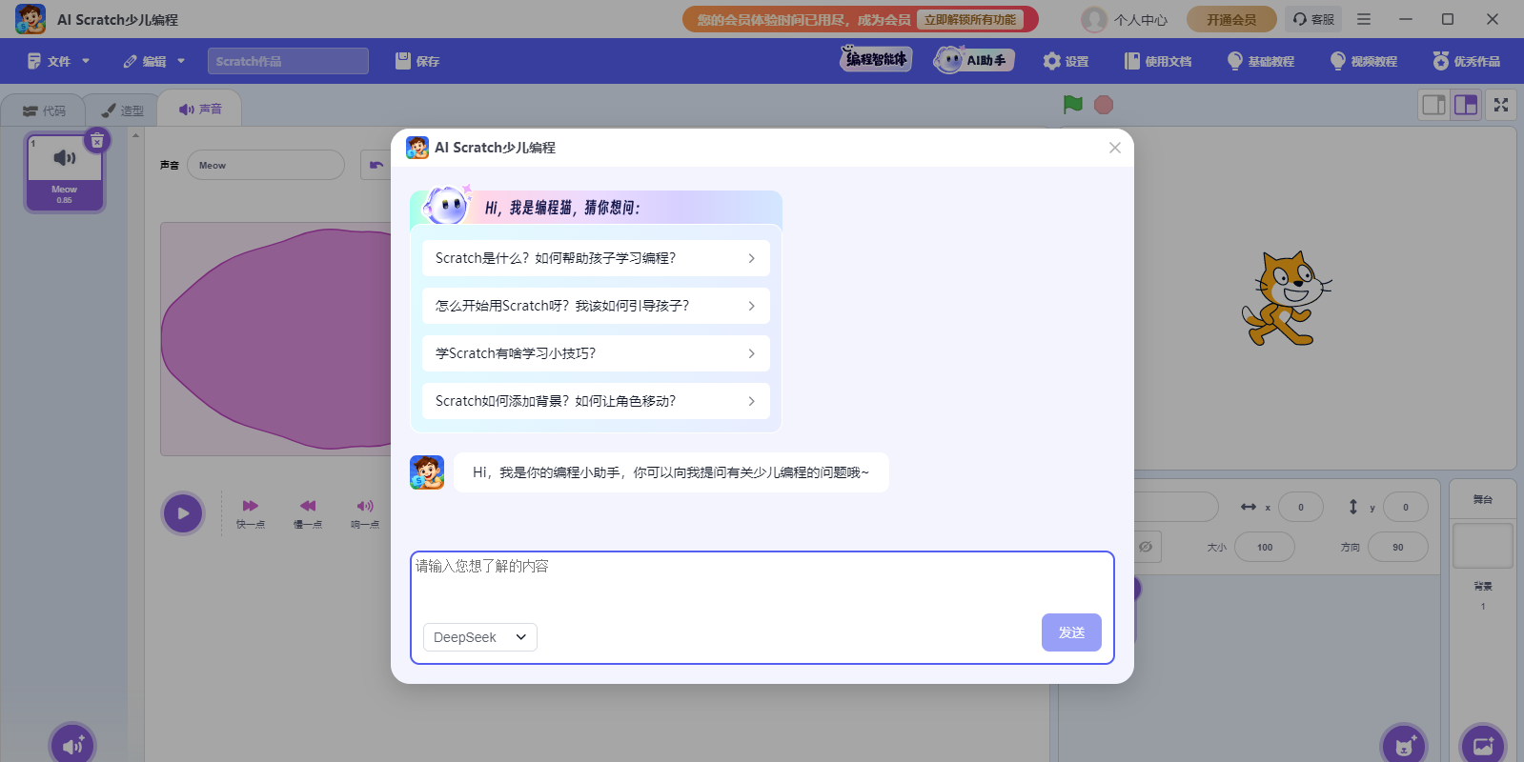The height and width of the screenshot is (762, 1524).
Task: Click 慢一点 slower effect
Action: (x=307, y=513)
